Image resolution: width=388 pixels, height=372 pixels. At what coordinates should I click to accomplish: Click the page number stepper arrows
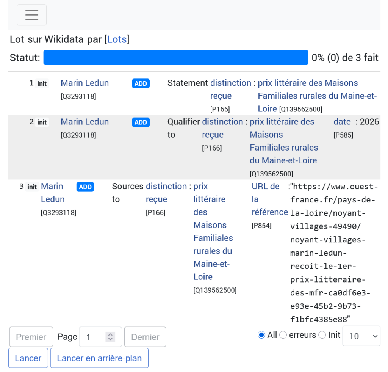click(x=110, y=337)
